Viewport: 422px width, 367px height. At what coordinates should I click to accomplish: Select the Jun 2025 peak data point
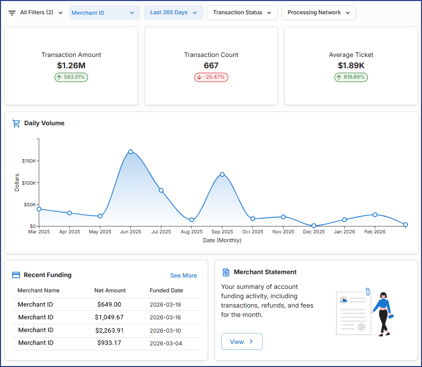point(130,152)
